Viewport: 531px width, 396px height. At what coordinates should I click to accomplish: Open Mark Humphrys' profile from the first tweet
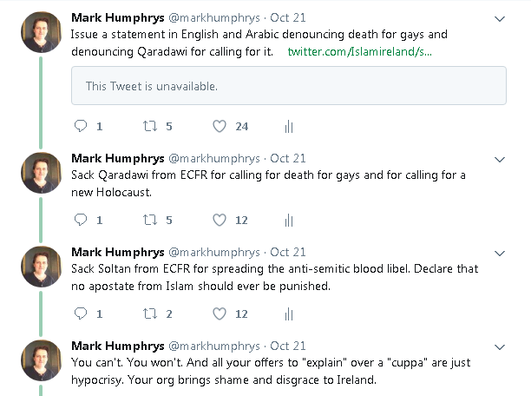coord(116,17)
